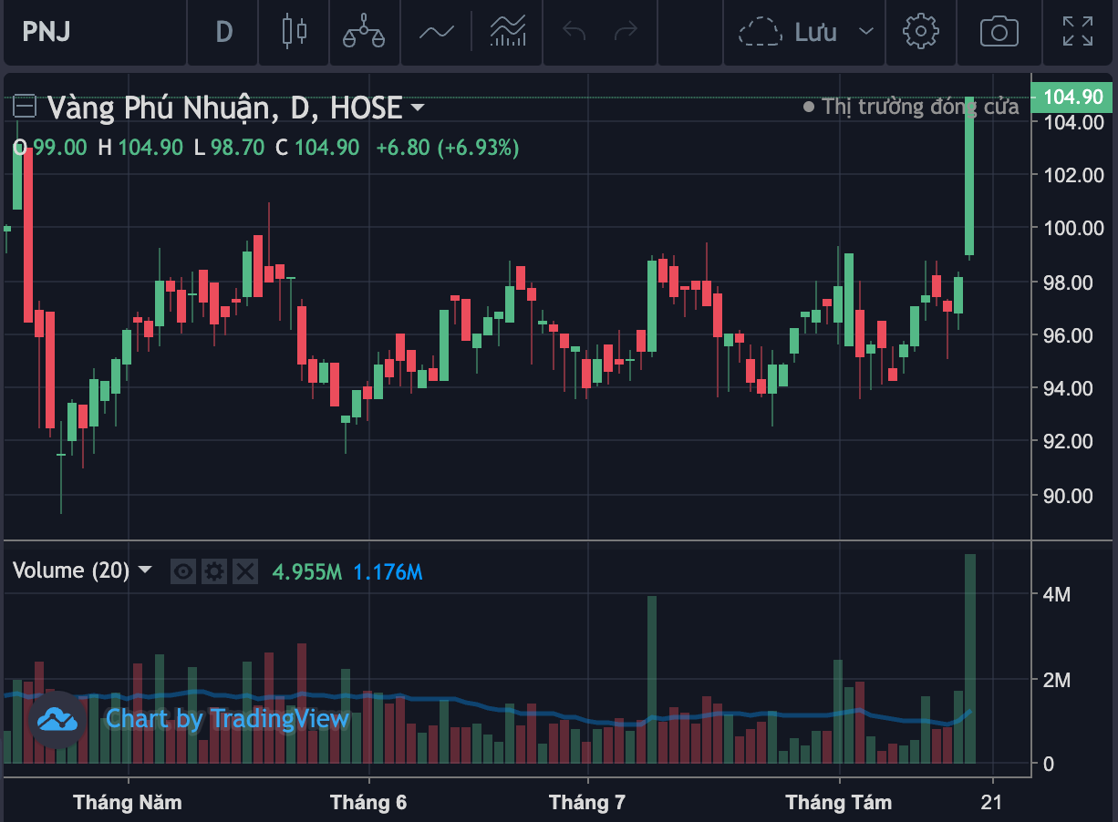Expand the Volume (20) dropdown arrow
The height and width of the screenshot is (822, 1118).
(x=145, y=571)
